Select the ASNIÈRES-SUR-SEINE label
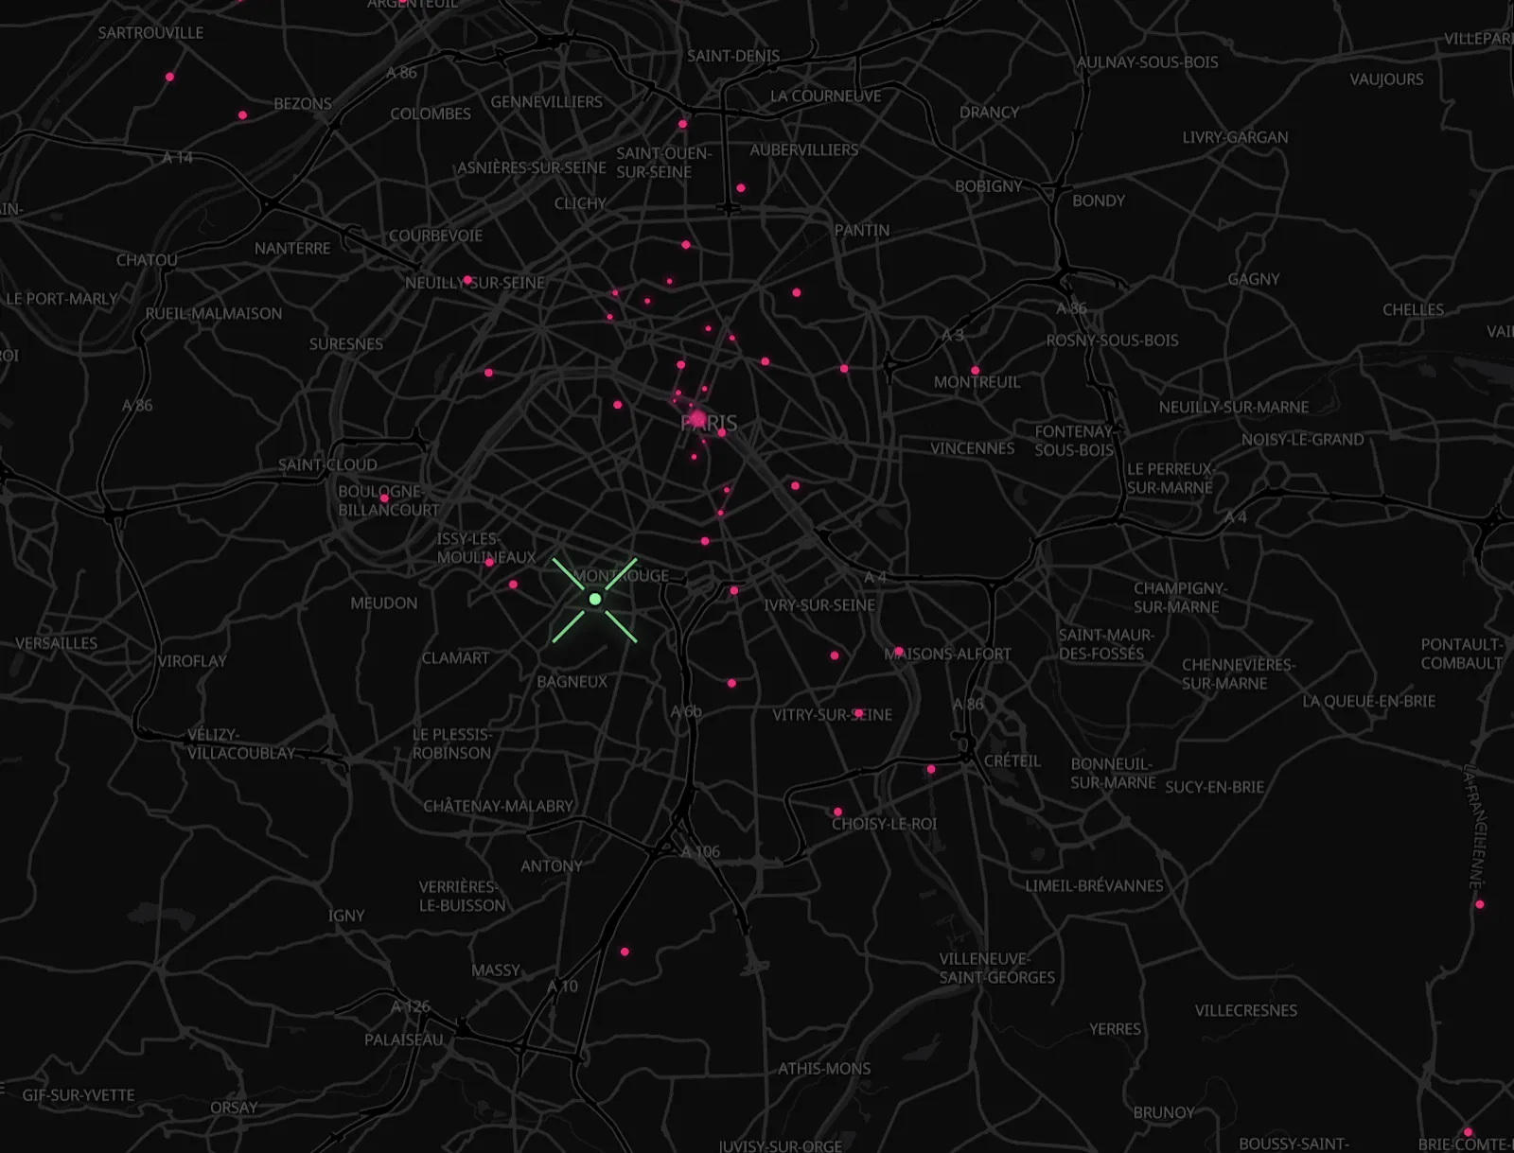The width and height of the screenshot is (1514, 1153). (532, 167)
